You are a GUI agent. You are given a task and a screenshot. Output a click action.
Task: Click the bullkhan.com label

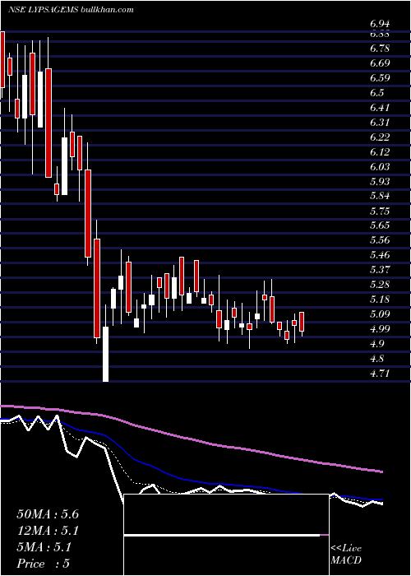point(107,10)
